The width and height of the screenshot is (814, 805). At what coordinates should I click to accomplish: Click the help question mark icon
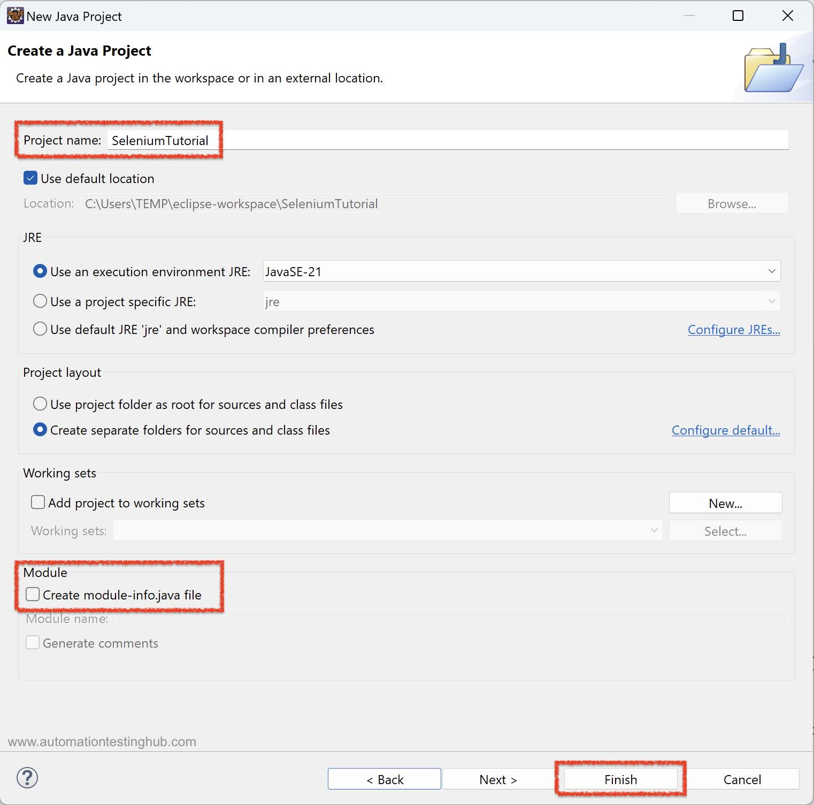27,778
